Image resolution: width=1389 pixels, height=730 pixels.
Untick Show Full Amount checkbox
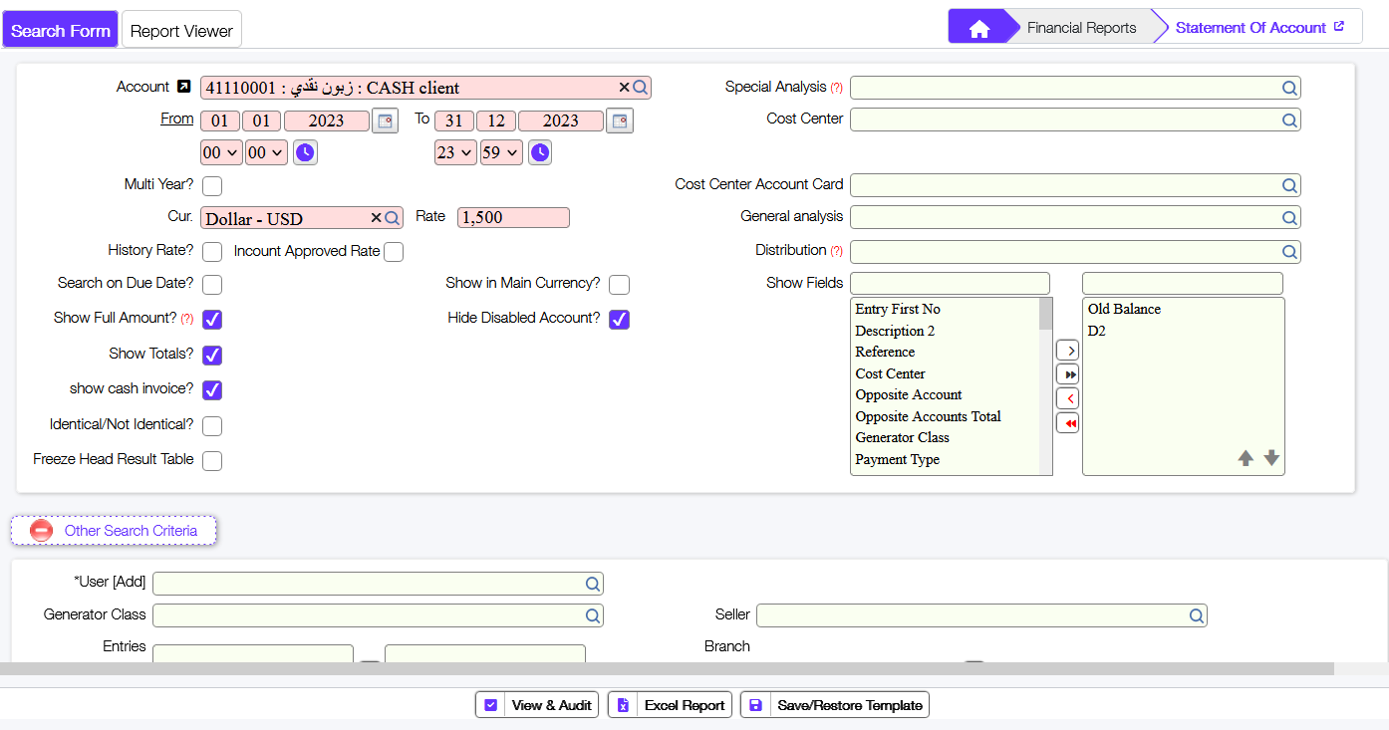click(212, 320)
